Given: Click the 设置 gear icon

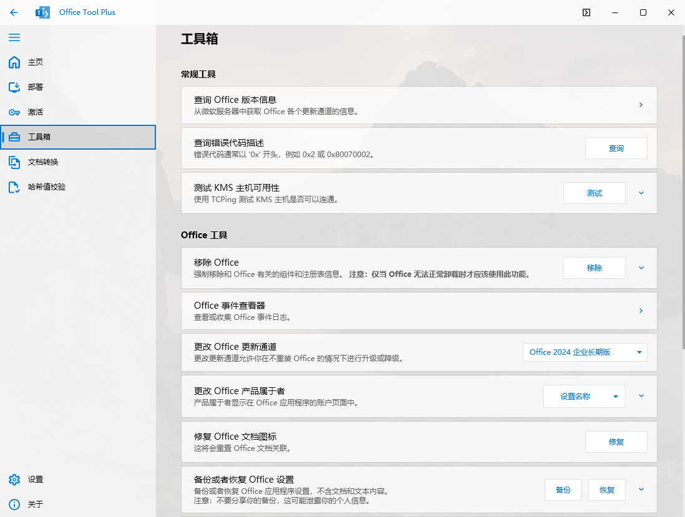Looking at the screenshot, I should pyautogui.click(x=14, y=480).
